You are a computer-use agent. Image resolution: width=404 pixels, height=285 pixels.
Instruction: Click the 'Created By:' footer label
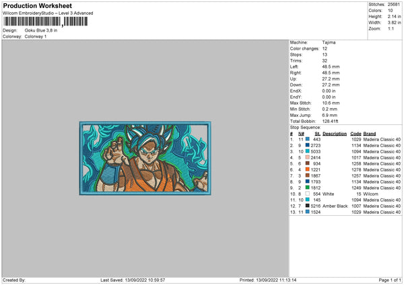coord(14,280)
